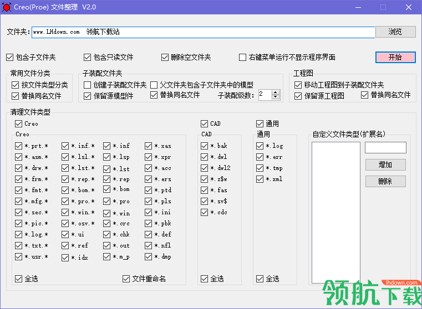This screenshot has width=422, height=309.
Task: Decrease the 子装配级数 level with down arrow
Action: tap(275, 97)
